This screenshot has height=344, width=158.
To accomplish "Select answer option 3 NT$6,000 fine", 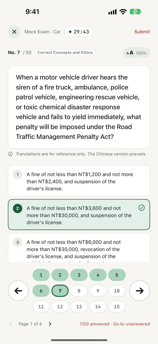I will click(x=79, y=248).
